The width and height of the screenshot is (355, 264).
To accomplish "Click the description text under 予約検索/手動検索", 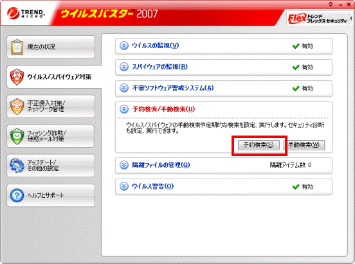I will 225,128.
